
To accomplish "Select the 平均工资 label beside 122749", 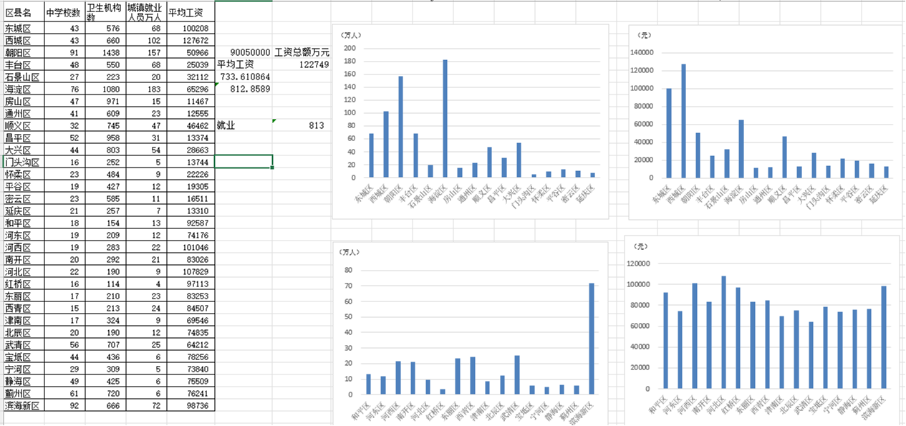I will click(244, 65).
